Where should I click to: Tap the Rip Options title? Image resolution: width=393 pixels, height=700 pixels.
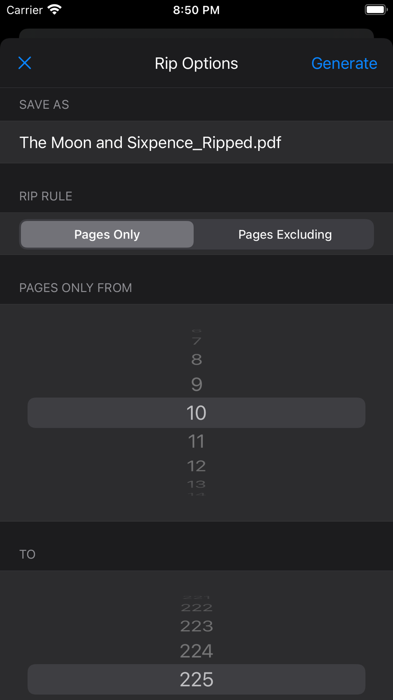[196, 63]
